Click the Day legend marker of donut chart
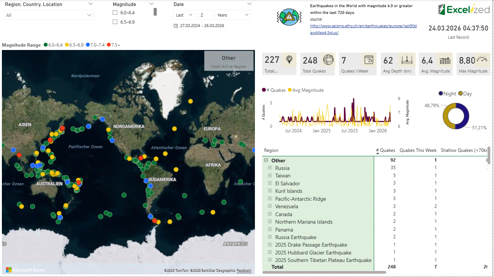 tap(460, 94)
